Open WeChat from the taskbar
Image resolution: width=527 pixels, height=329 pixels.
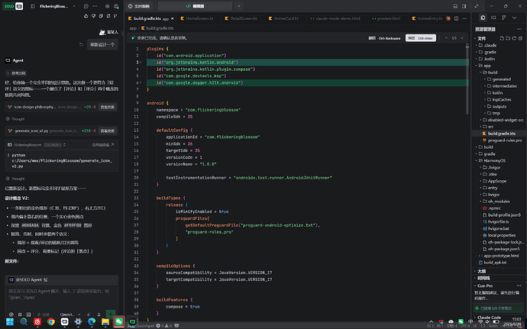click(x=119, y=321)
